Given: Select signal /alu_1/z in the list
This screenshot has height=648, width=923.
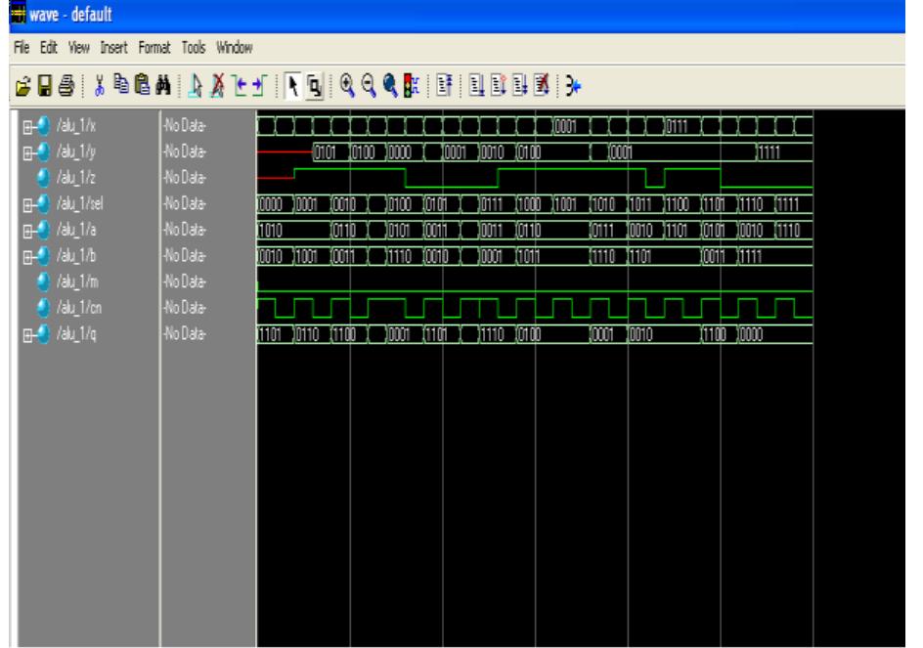Looking at the screenshot, I should [76, 177].
